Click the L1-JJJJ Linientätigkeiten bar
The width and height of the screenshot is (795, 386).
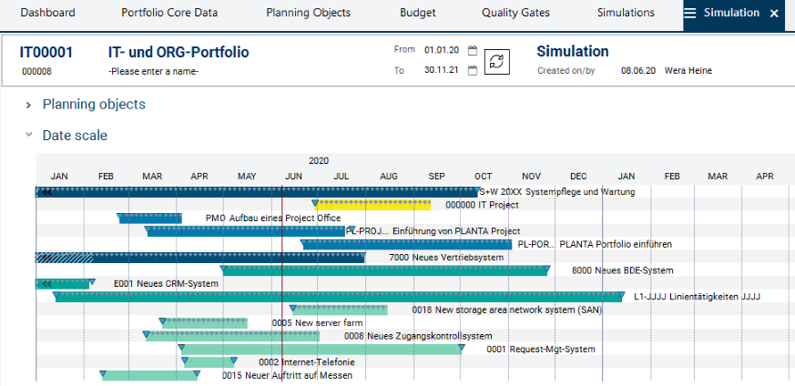coord(337,297)
